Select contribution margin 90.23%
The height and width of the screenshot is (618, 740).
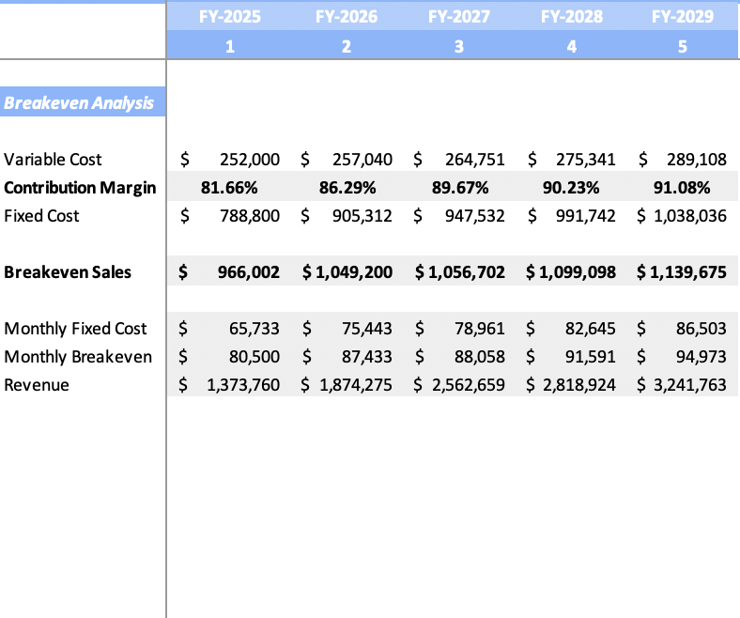coord(571,188)
